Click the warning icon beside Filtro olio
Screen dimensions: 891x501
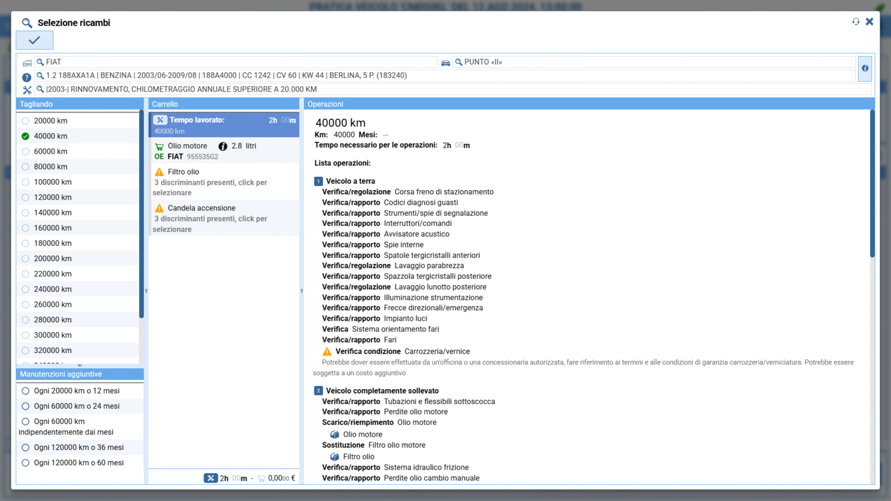pyautogui.click(x=160, y=172)
